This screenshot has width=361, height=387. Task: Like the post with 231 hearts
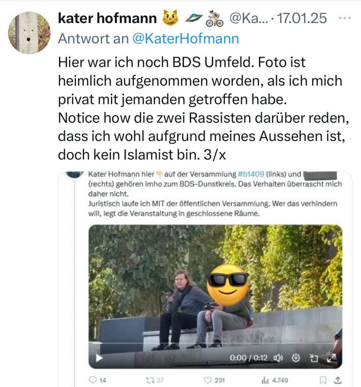pos(214,380)
